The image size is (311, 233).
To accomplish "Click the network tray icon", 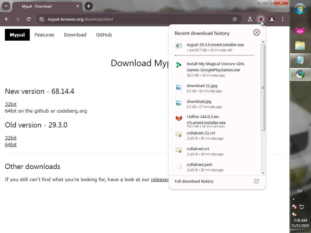I will pos(302,207).
